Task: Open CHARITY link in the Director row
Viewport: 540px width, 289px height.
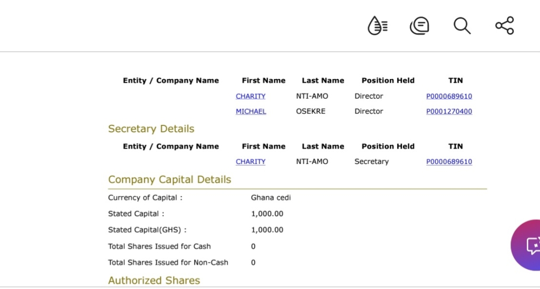Action: (250, 97)
